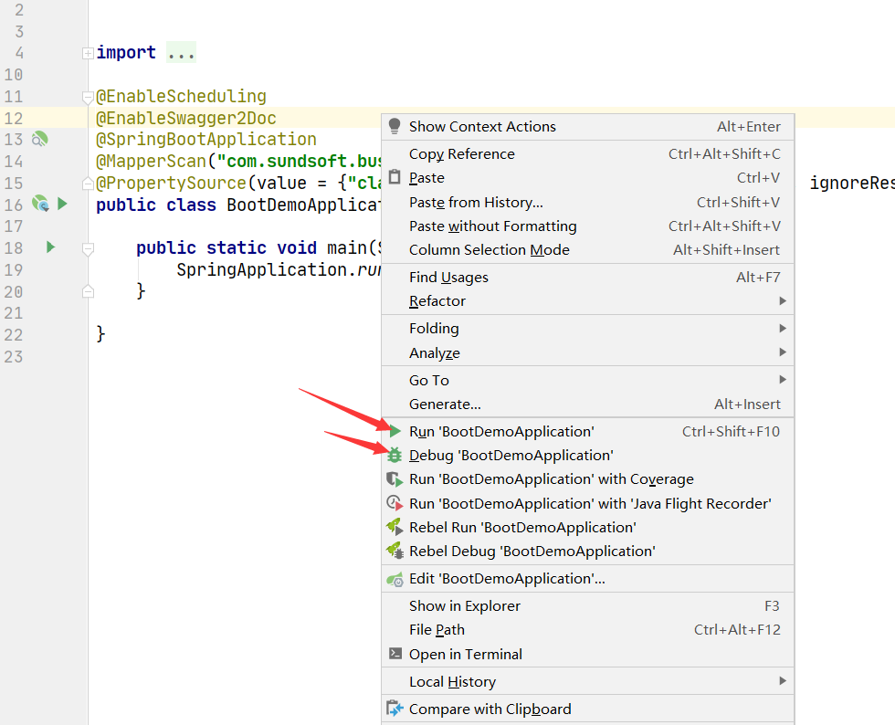Click the @SpringBootApplication annotation text
The image size is (895, 725).
pos(206,140)
